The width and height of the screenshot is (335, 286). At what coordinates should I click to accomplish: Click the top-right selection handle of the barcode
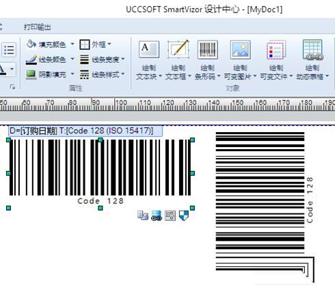tap(192, 140)
